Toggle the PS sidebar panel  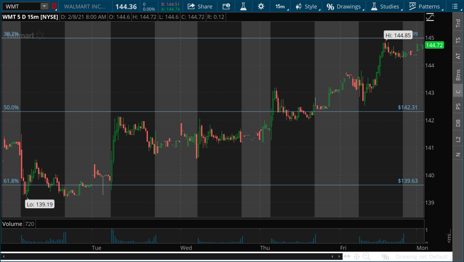coord(458,106)
